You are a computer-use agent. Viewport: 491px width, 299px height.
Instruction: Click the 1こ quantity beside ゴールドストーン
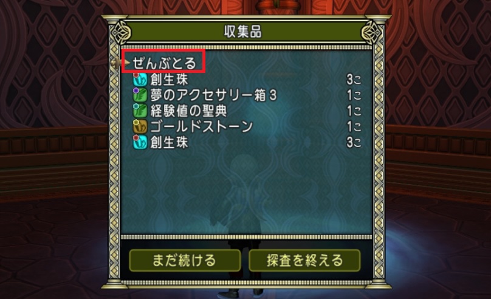pos(354,126)
